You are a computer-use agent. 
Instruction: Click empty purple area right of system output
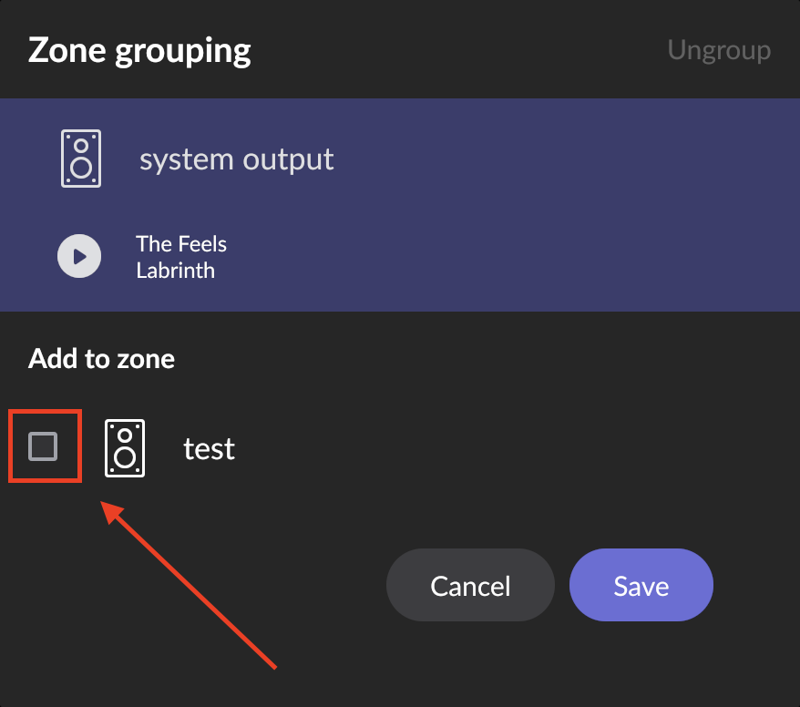(561, 159)
